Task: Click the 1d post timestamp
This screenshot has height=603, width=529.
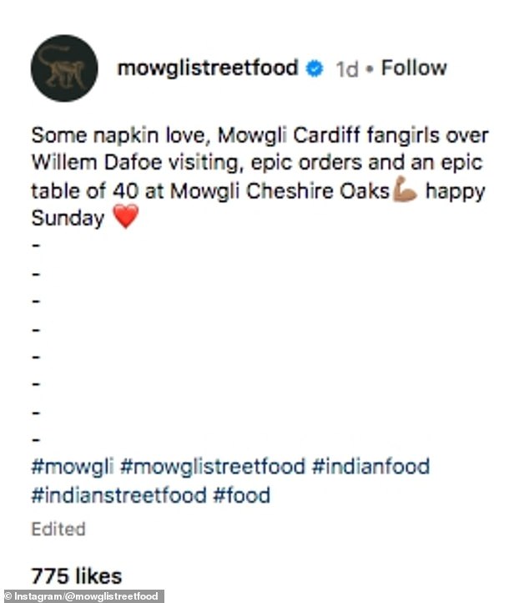Action: point(347,69)
